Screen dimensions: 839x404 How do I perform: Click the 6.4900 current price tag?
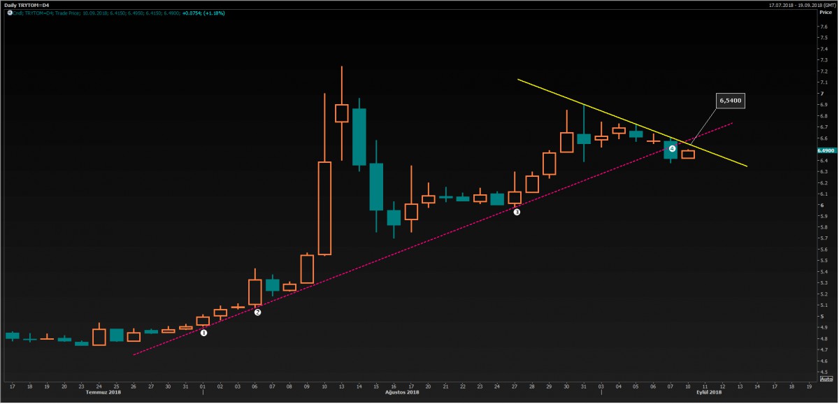(825, 150)
